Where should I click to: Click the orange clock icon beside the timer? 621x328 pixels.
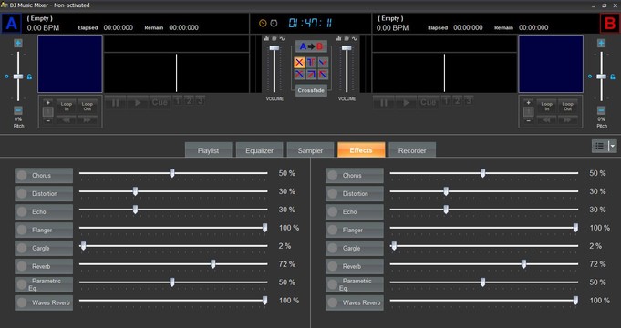coord(263,24)
